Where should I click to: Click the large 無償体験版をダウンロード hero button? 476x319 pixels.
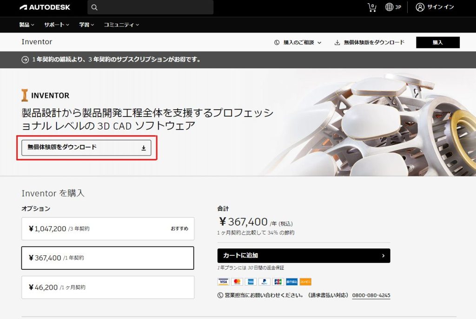(86, 148)
